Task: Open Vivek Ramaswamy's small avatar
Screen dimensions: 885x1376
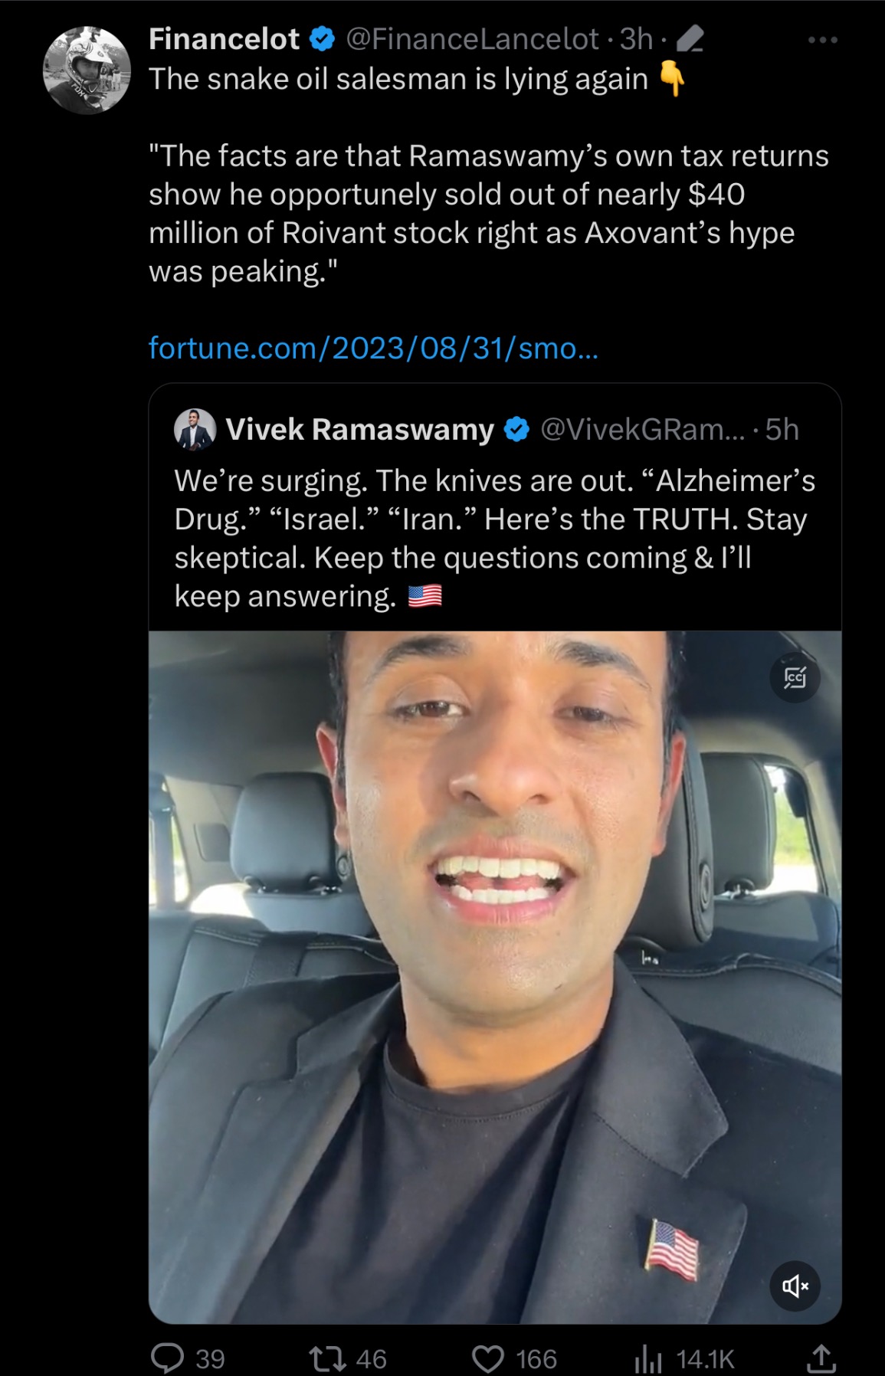Action: (195, 429)
